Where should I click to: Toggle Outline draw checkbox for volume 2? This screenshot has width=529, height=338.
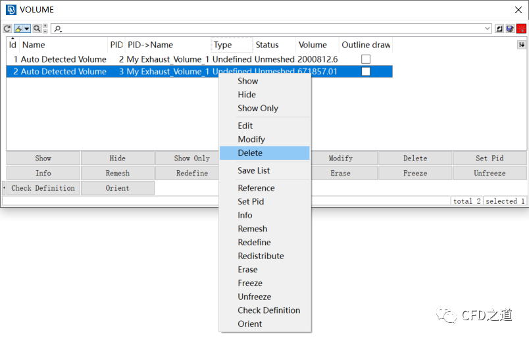click(366, 72)
